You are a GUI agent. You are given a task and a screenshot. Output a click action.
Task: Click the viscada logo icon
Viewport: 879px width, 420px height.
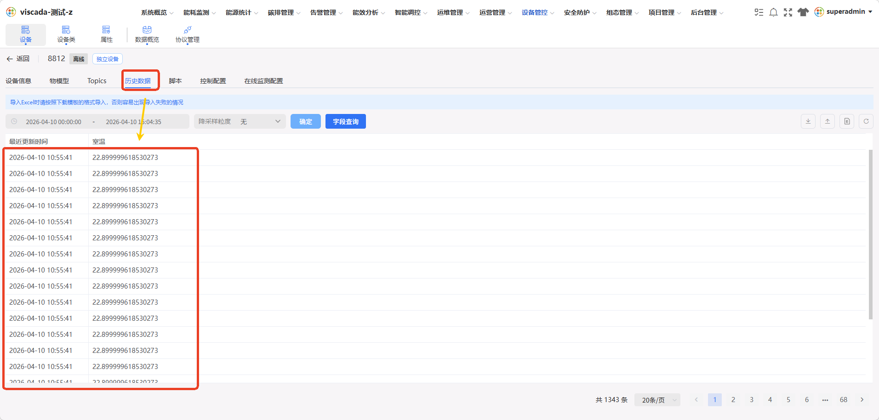click(11, 12)
